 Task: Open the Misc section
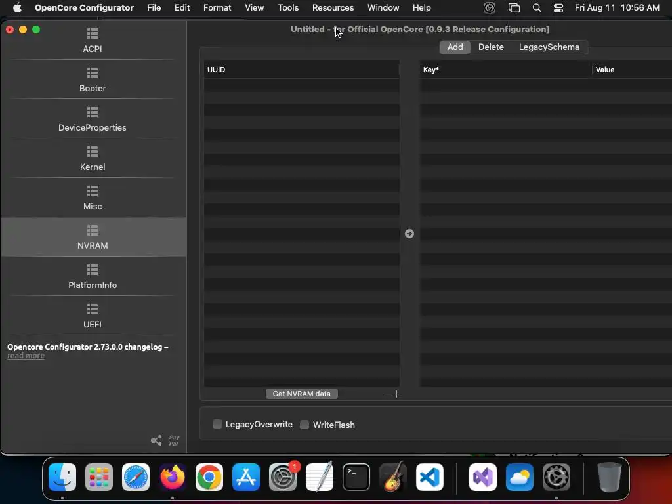pos(93,198)
